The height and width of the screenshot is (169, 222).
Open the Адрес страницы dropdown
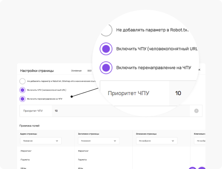tap(41, 141)
